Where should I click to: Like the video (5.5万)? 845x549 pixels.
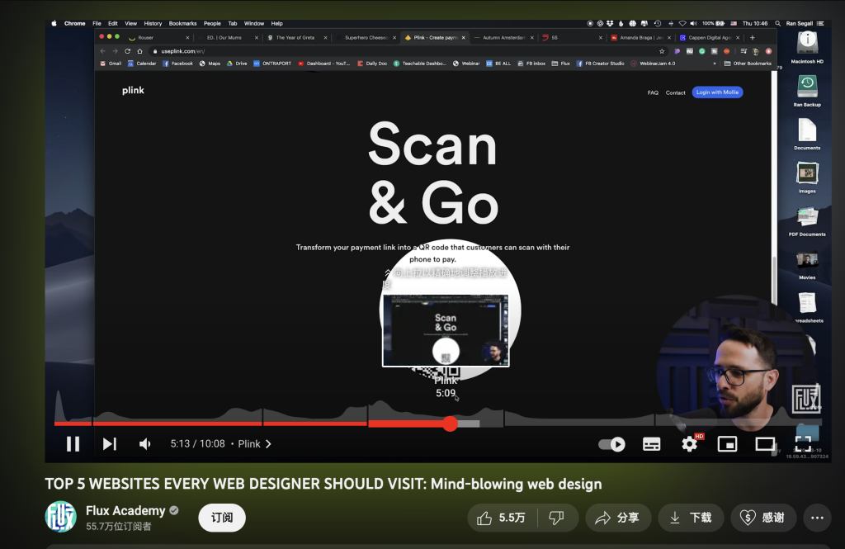pyautogui.click(x=501, y=518)
